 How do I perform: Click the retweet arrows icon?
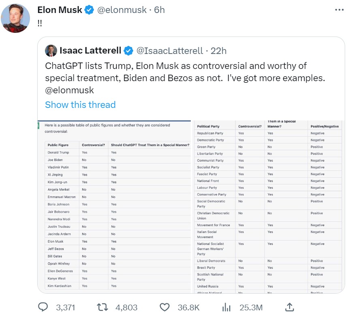102,307
